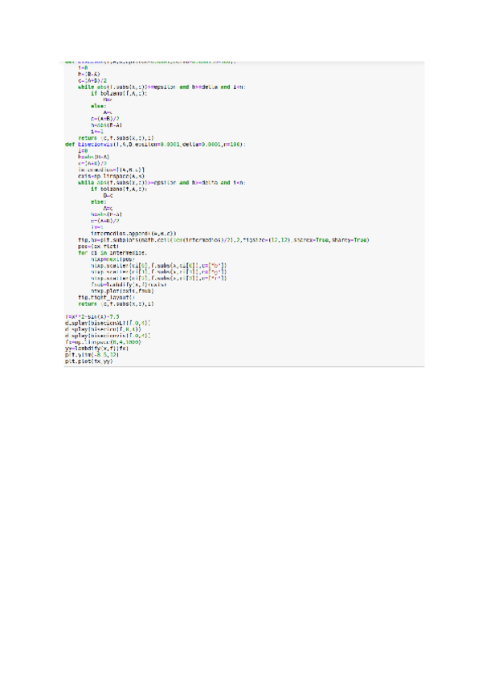Image resolution: width=482 pixels, height=681 pixels.
Task: Click the 'plt.ylim(-8.5,12)' line
Action: pyautogui.click(x=92, y=355)
